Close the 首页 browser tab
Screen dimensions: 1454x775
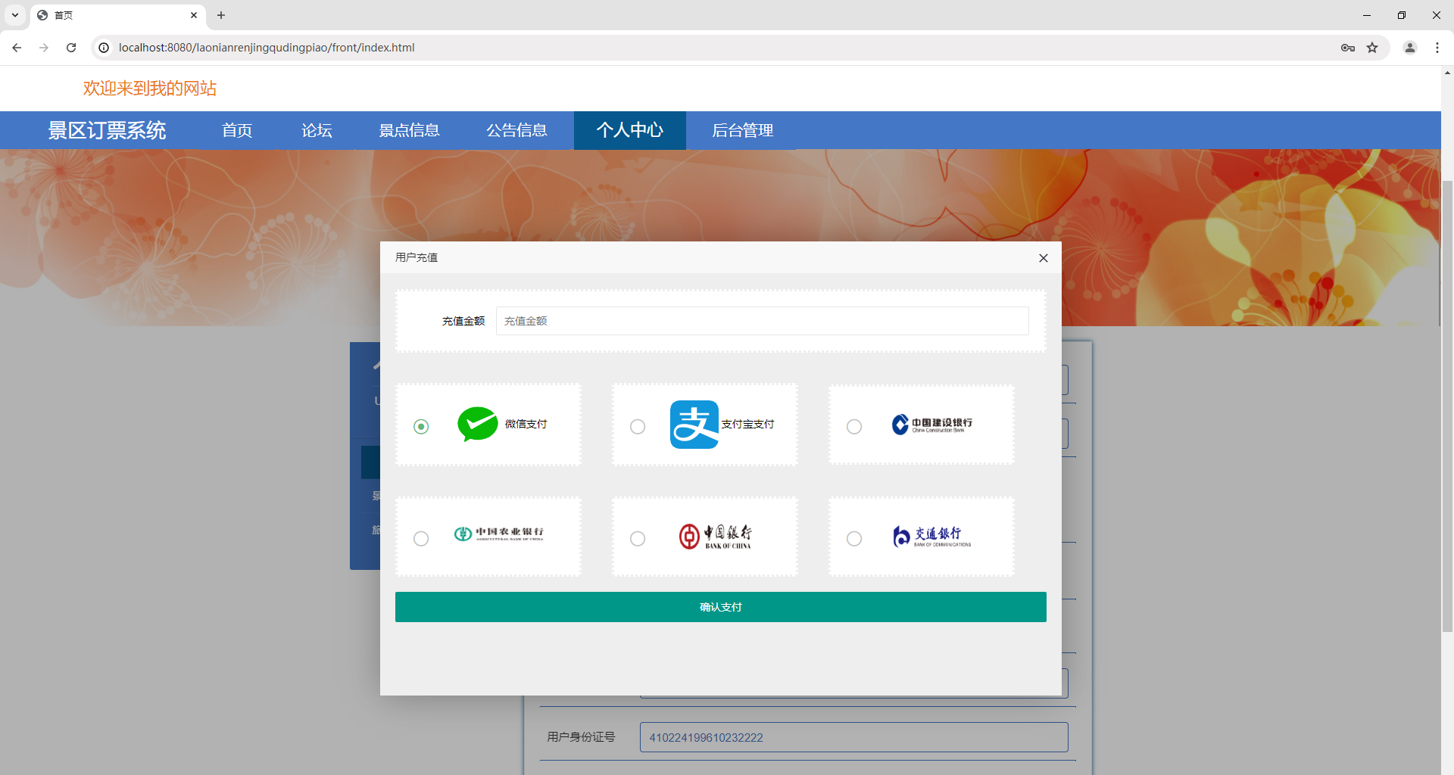194,15
